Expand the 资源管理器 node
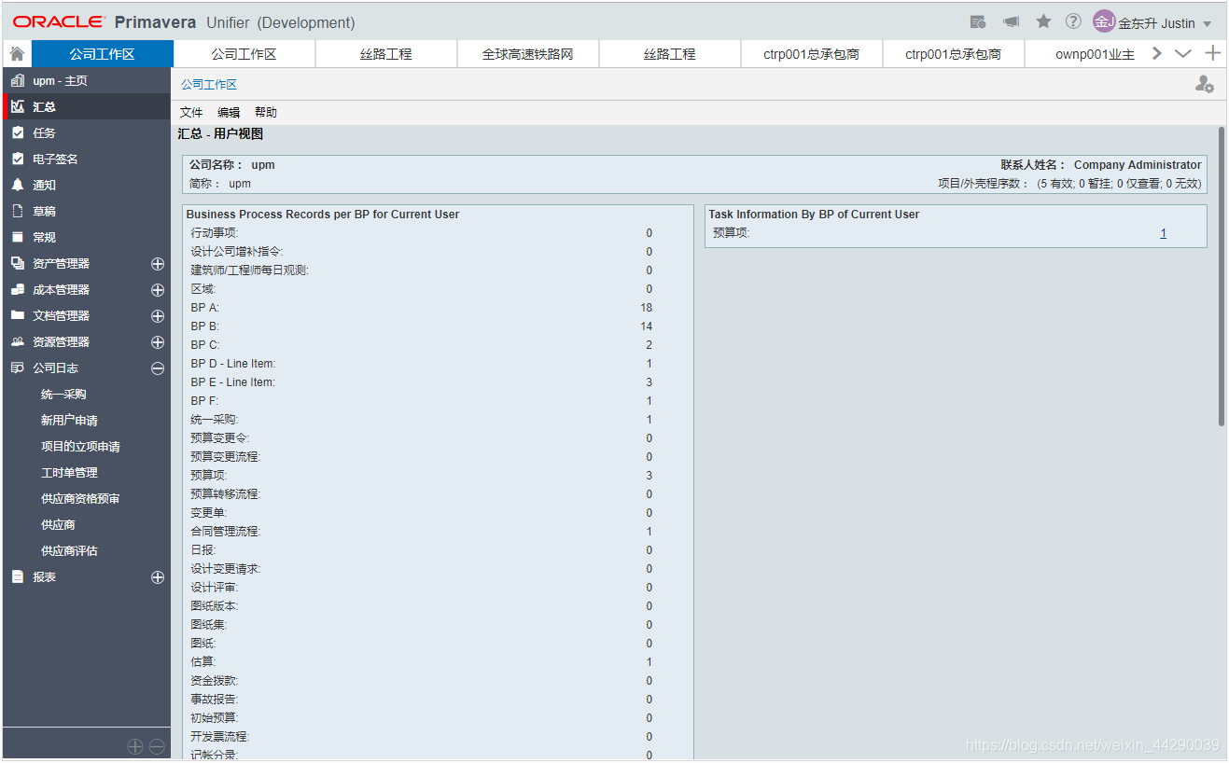The image size is (1229, 763). coord(158,342)
